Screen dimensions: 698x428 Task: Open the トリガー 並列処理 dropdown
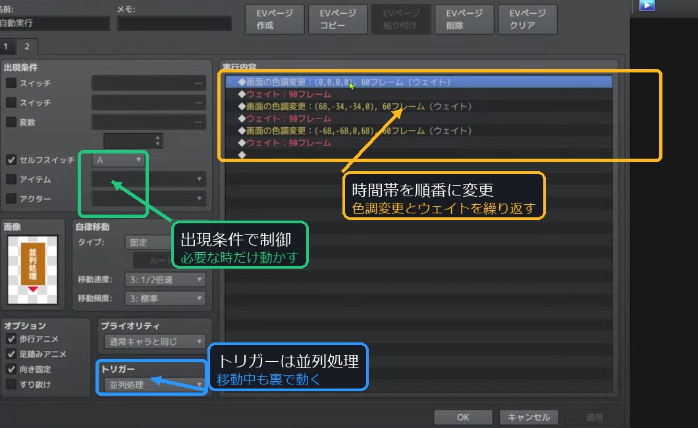tap(155, 385)
